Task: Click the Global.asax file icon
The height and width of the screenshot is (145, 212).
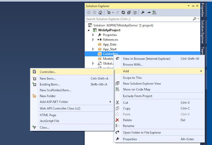Action: [x=100, y=64]
